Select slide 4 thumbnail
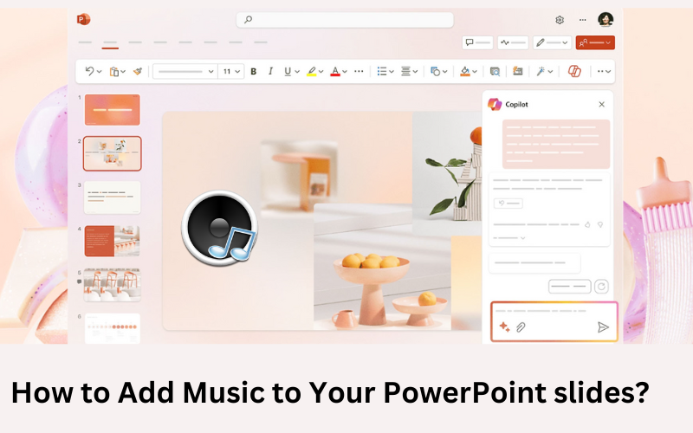Image resolution: width=693 pixels, height=433 pixels. click(113, 241)
